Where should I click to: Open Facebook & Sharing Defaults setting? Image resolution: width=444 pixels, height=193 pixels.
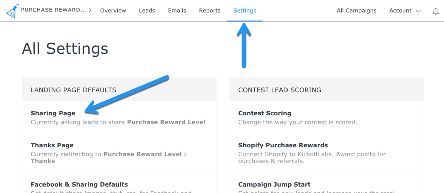pyautogui.click(x=79, y=184)
